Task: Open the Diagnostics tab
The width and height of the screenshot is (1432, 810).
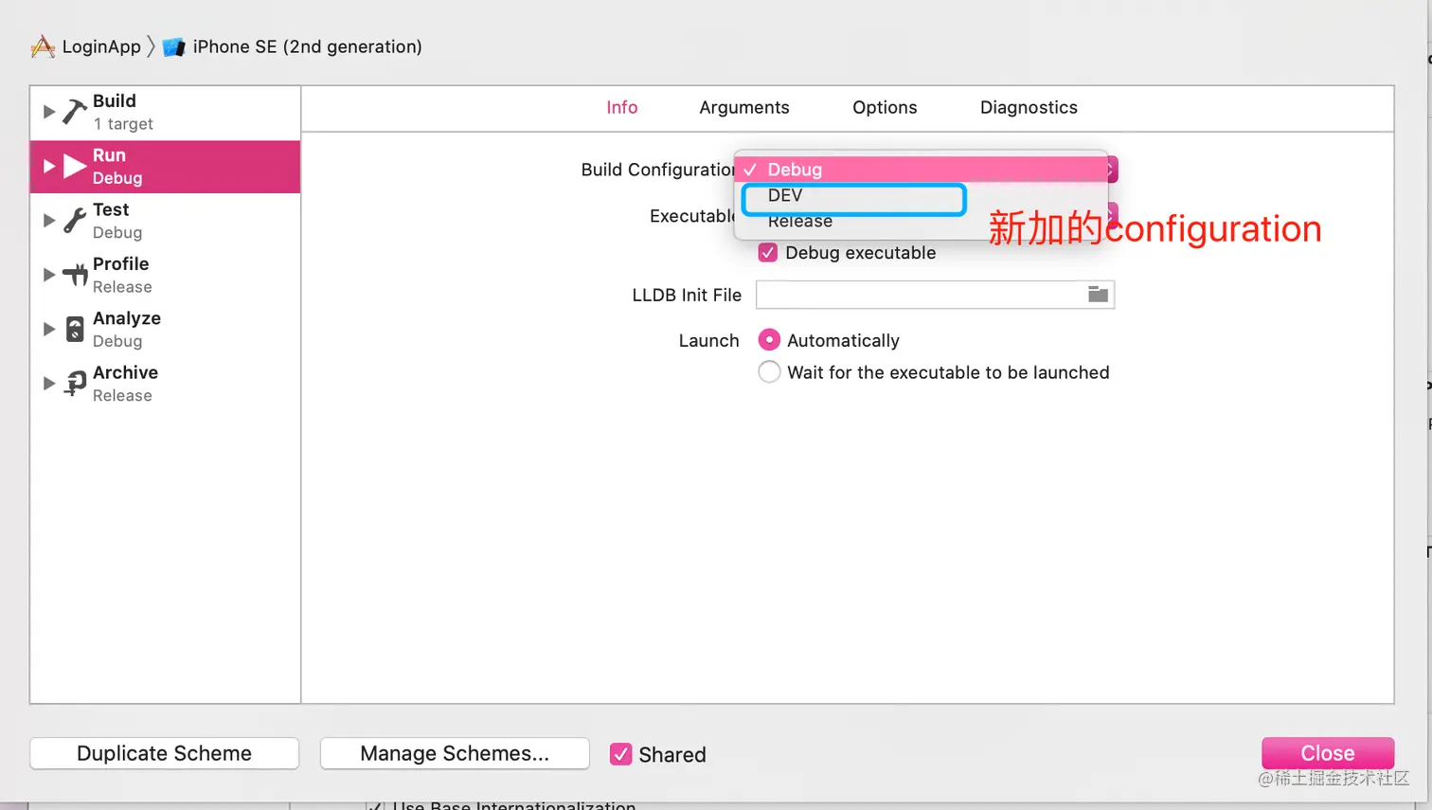Action: (1029, 108)
